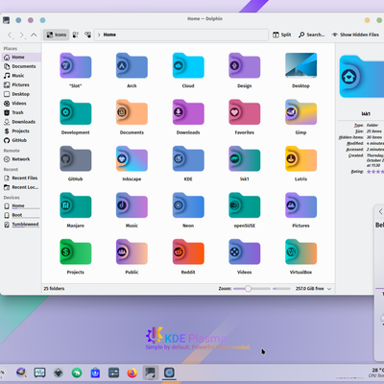384x384 pixels.
Task: Open the Manjaro folder
Action: tap(76, 205)
